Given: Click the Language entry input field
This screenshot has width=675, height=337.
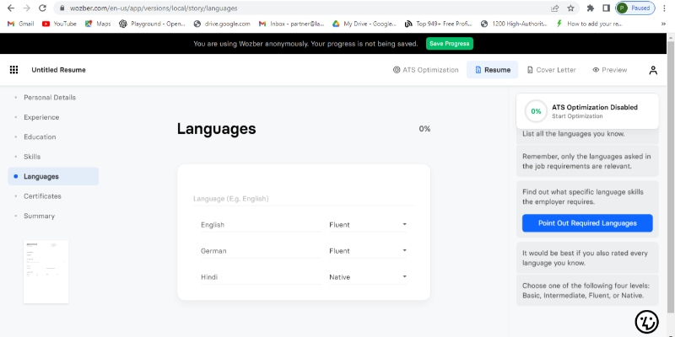Looking at the screenshot, I should (x=303, y=199).
